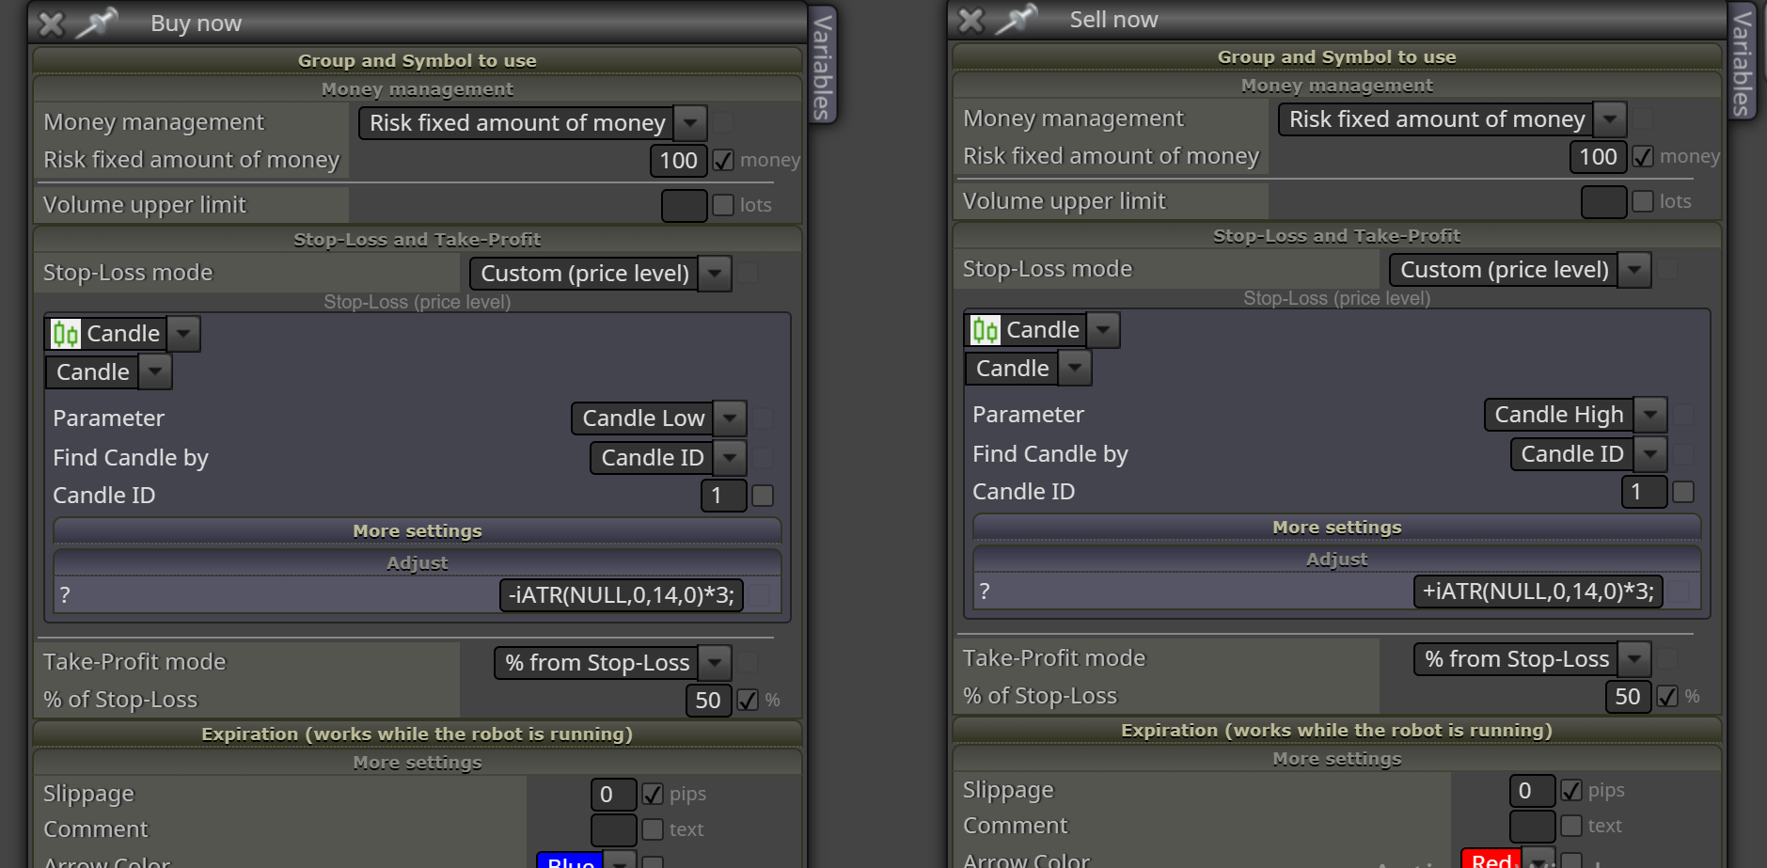Click the Red arrow color swatch
The height and width of the screenshot is (868, 1767).
point(1491,858)
